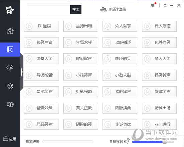The image size is (184, 147).
Task: Open the 应用 briefcase icon
Action: tap(5, 139)
